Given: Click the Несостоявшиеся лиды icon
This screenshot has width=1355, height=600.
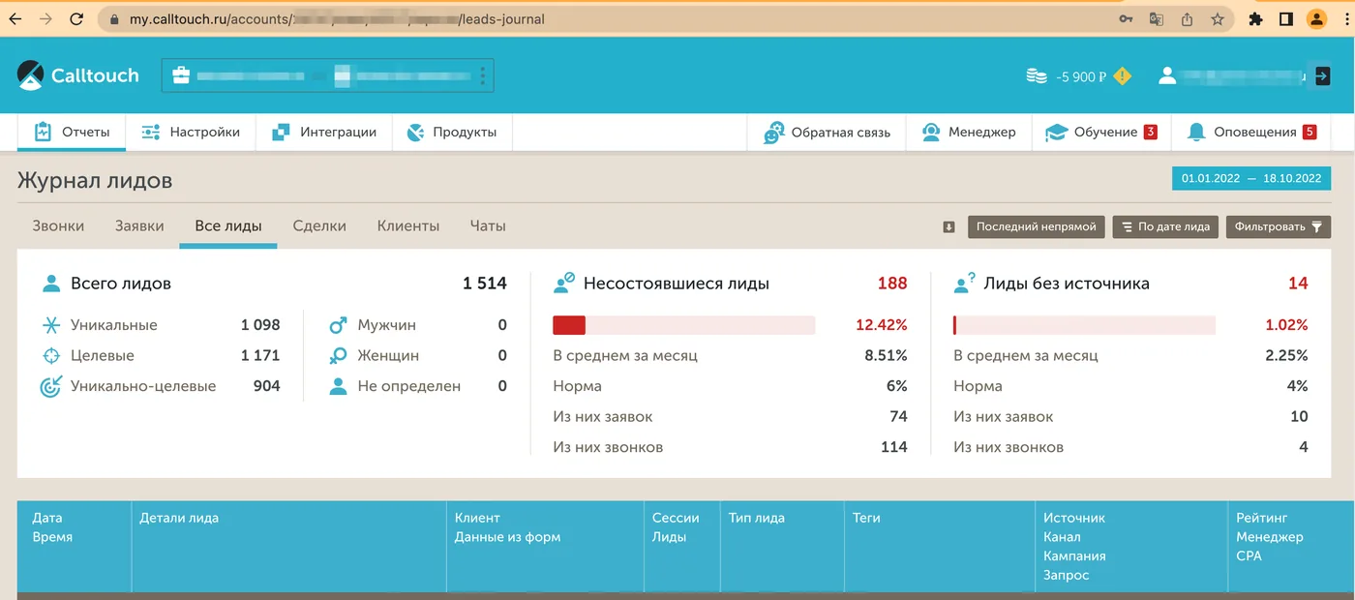Looking at the screenshot, I should (564, 284).
